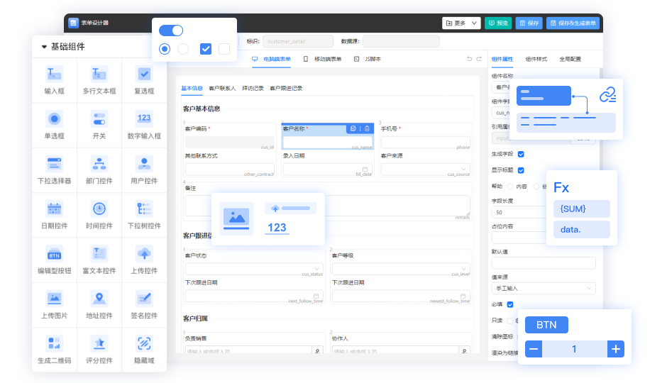Select the 复选框 component icon

point(144,74)
